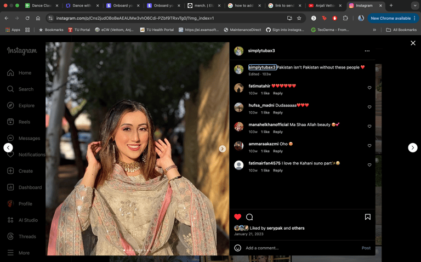Expand the hidden bookmarks chevron

pyautogui.click(x=374, y=30)
